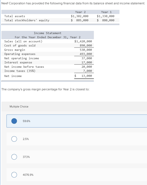Choose the 4076.9% radio option
The width and height of the screenshot is (147, 185).
[14, 175]
